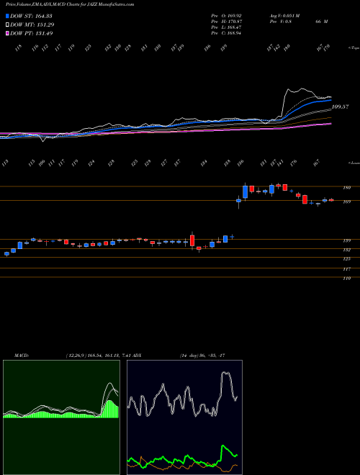Click the 139 price axis label
The height and width of the screenshot is (475, 360).
click(x=346, y=241)
